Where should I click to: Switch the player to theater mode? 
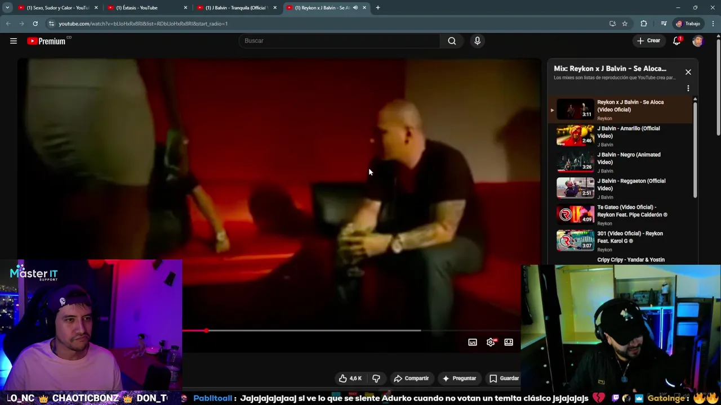click(x=509, y=342)
